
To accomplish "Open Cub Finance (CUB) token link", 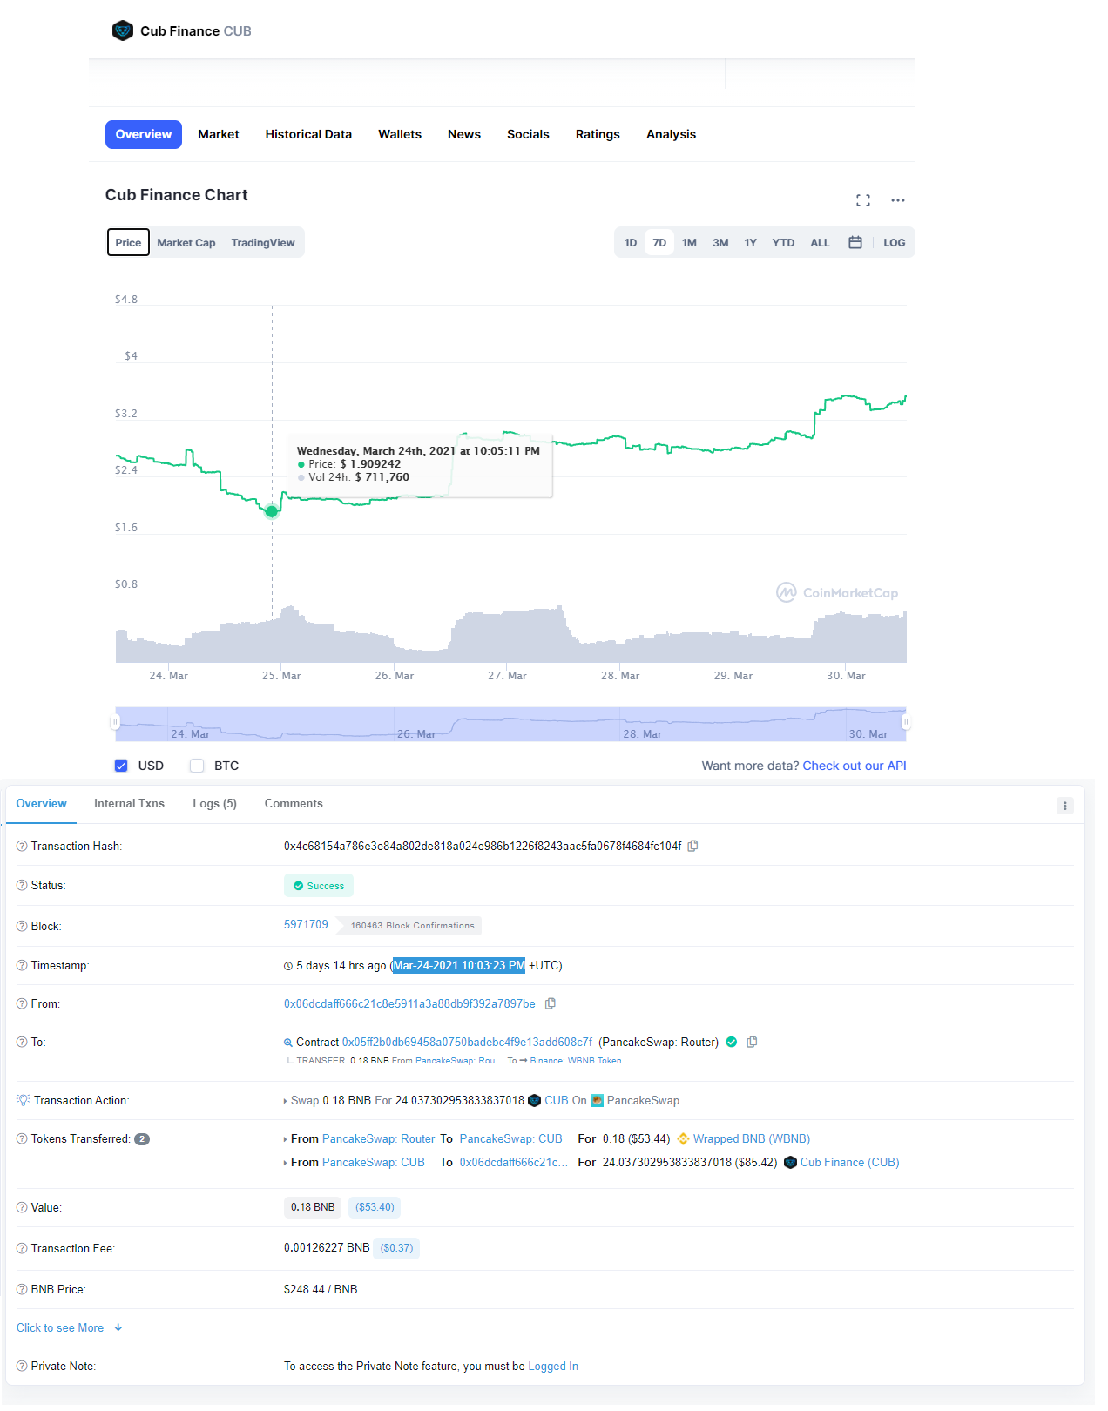I will [850, 1162].
